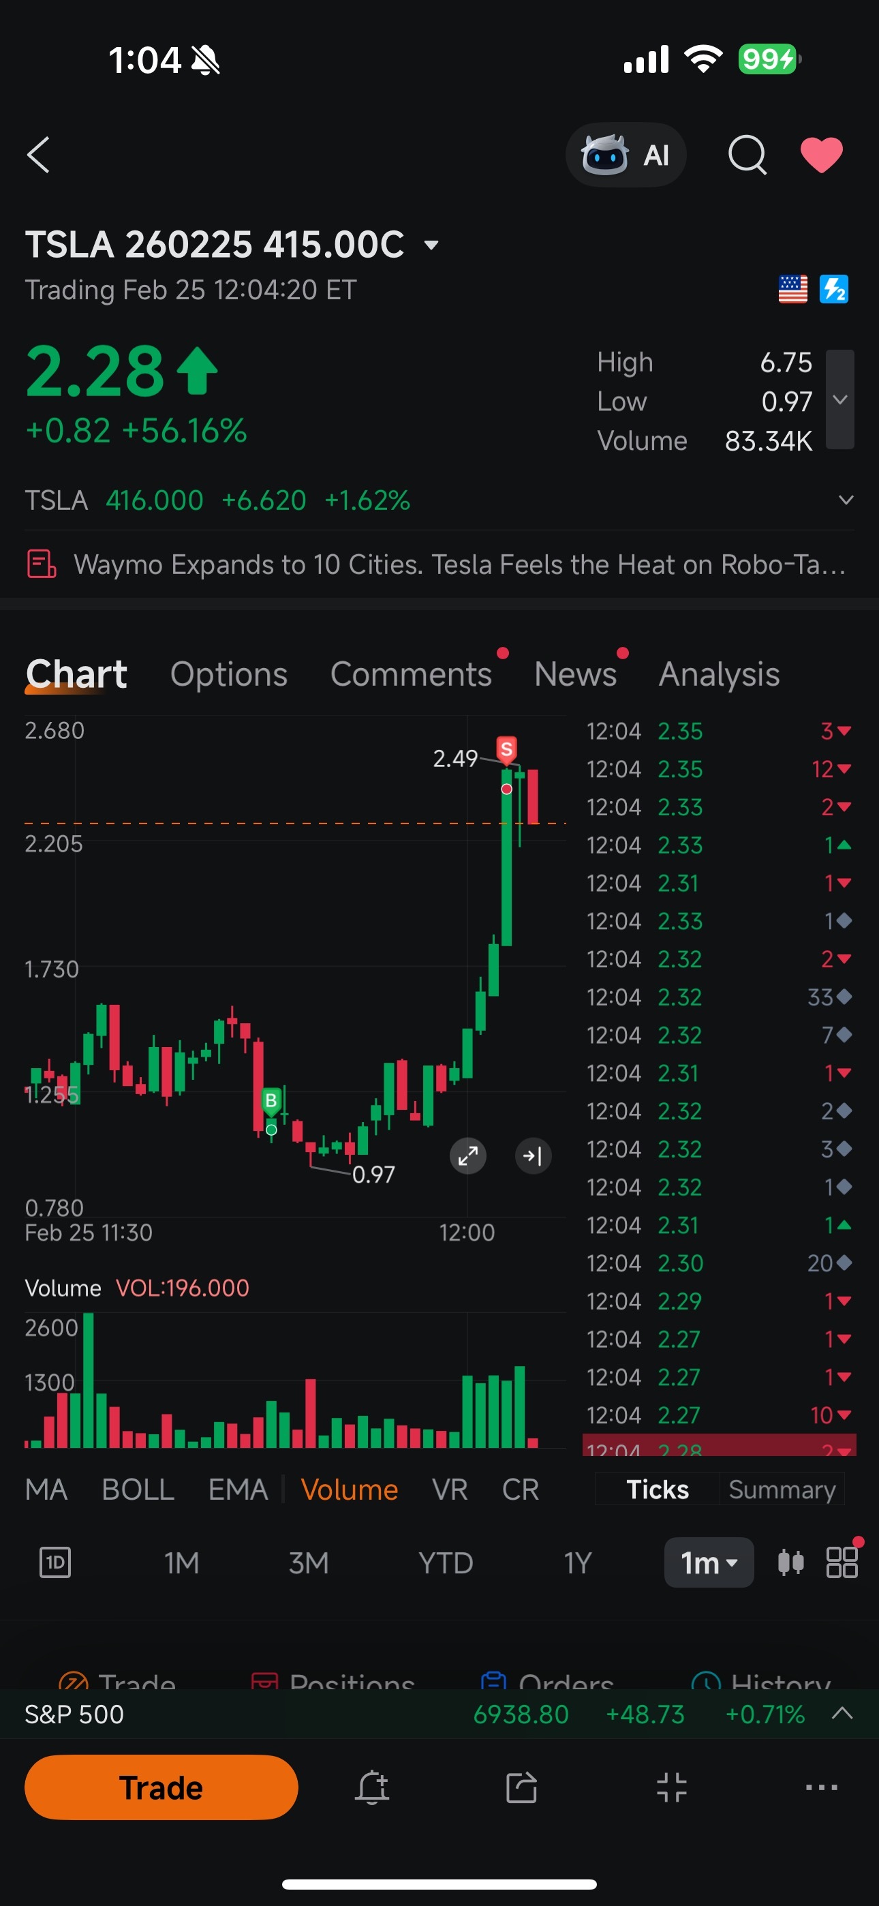879x1906 pixels.
Task: Open search with the magnifier icon
Action: 747,155
